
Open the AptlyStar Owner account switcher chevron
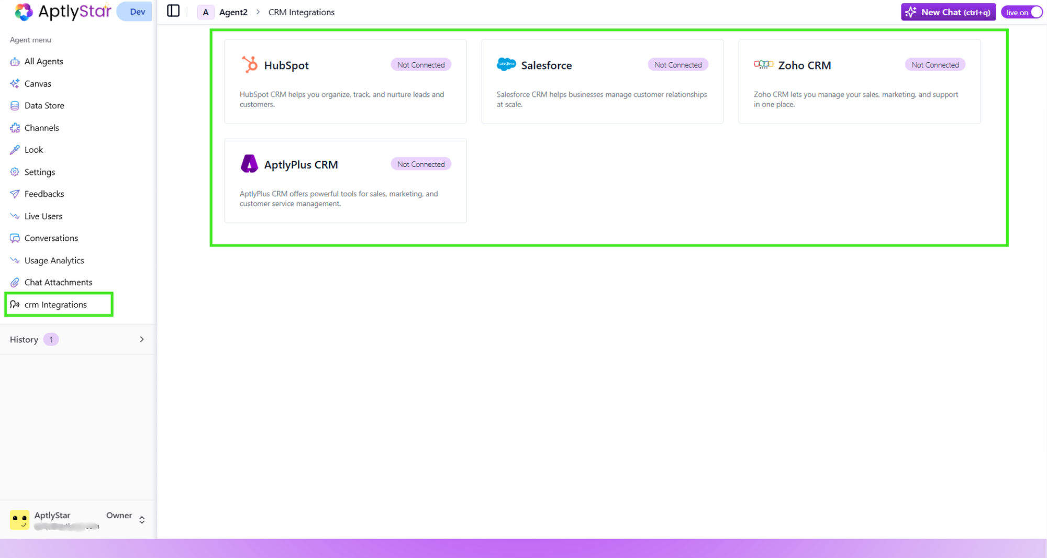coord(141,519)
